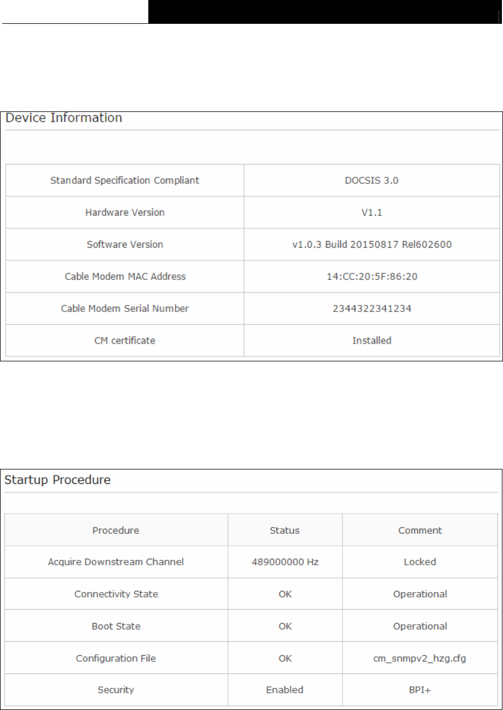Select the cm_snmpv2_hzg.cfg file name
The width and height of the screenshot is (503, 710).
tap(420, 658)
